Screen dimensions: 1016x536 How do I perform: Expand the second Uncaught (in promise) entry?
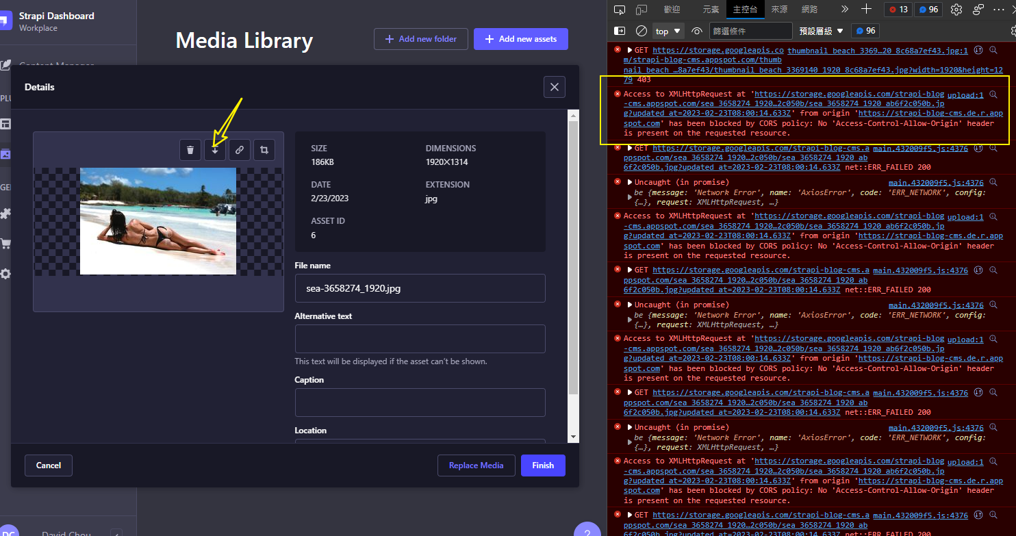coord(631,305)
